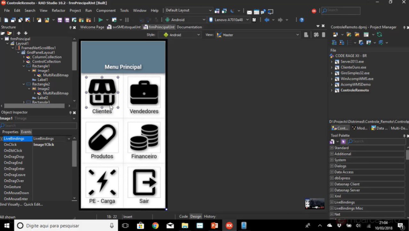The image size is (409, 231).
Task: Click the blue back navigation arrow
Action: pos(267,20)
